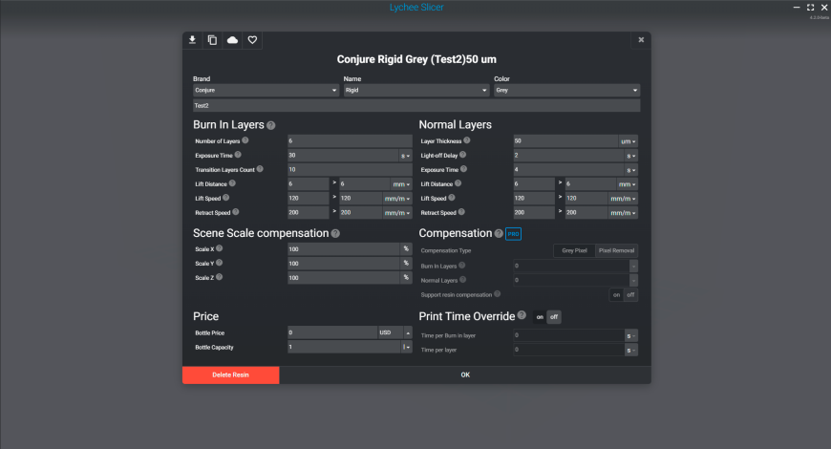The height and width of the screenshot is (449, 831).
Task: Show help for Transition Layers Count
Action: 260,169
